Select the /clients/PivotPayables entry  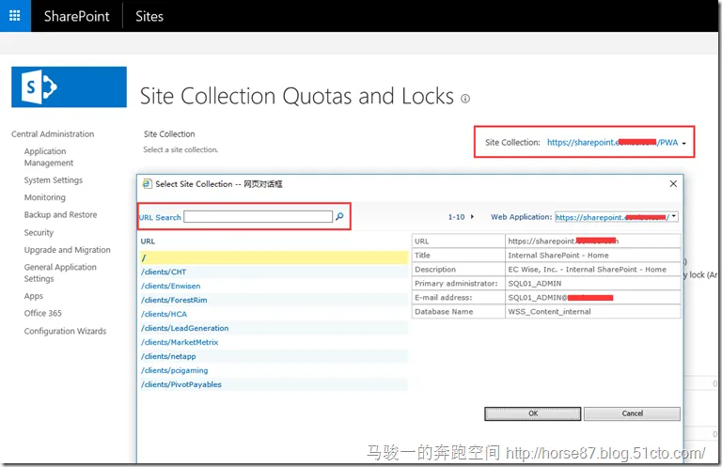182,385
